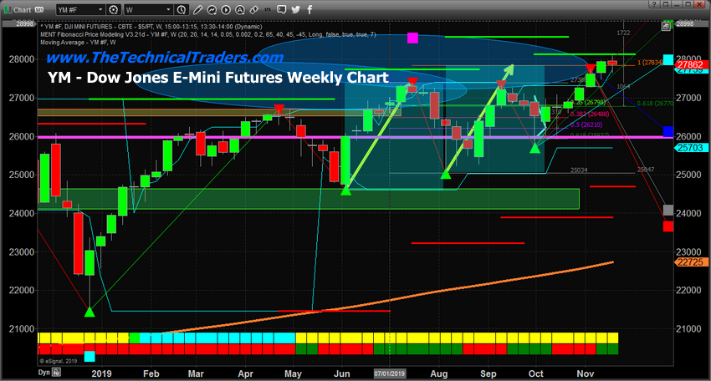This screenshot has height=381, width=711.
Task: Open the studies chart-line icon
Action: click(x=212, y=9)
